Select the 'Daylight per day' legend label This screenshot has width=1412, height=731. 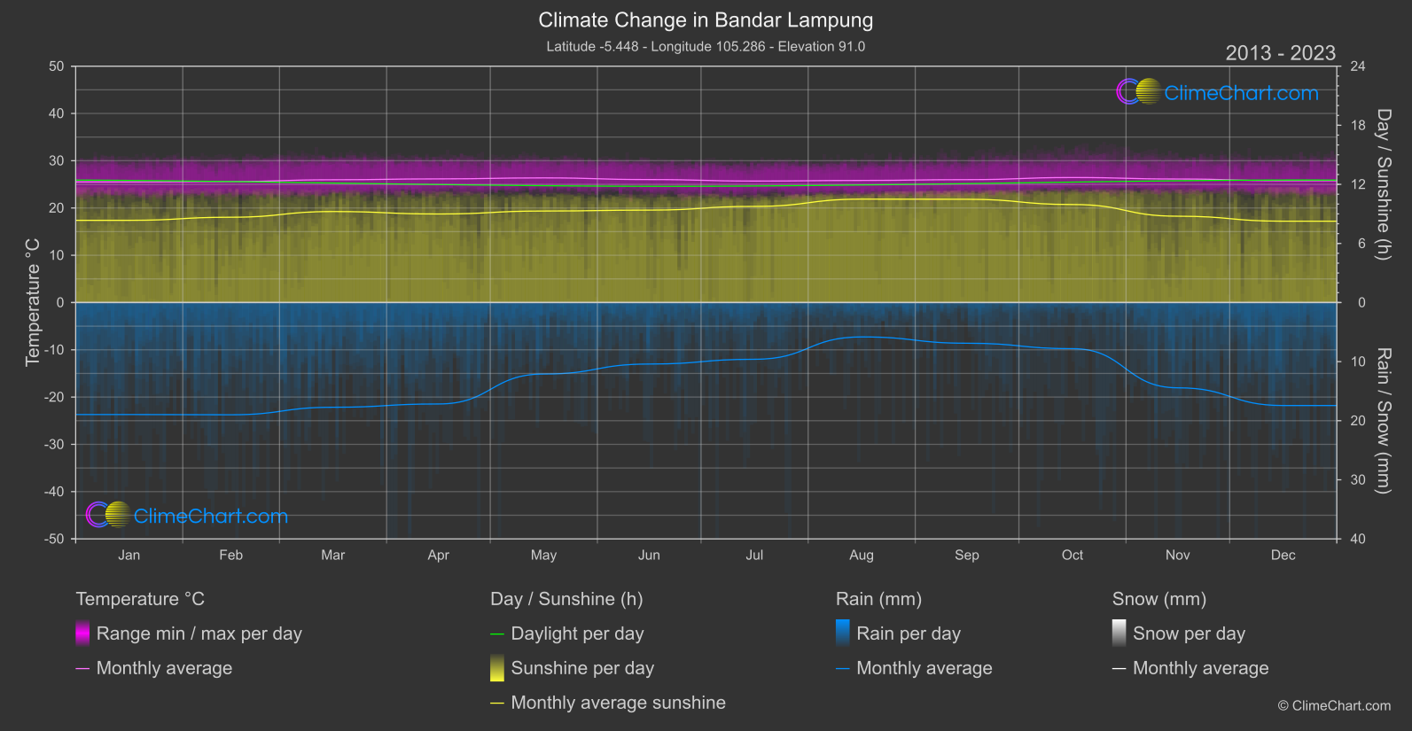tap(578, 634)
